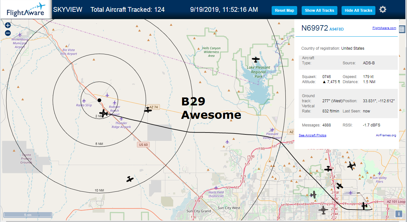Click the Sun City West label
This screenshot has height=222, width=407.
pos(229,208)
